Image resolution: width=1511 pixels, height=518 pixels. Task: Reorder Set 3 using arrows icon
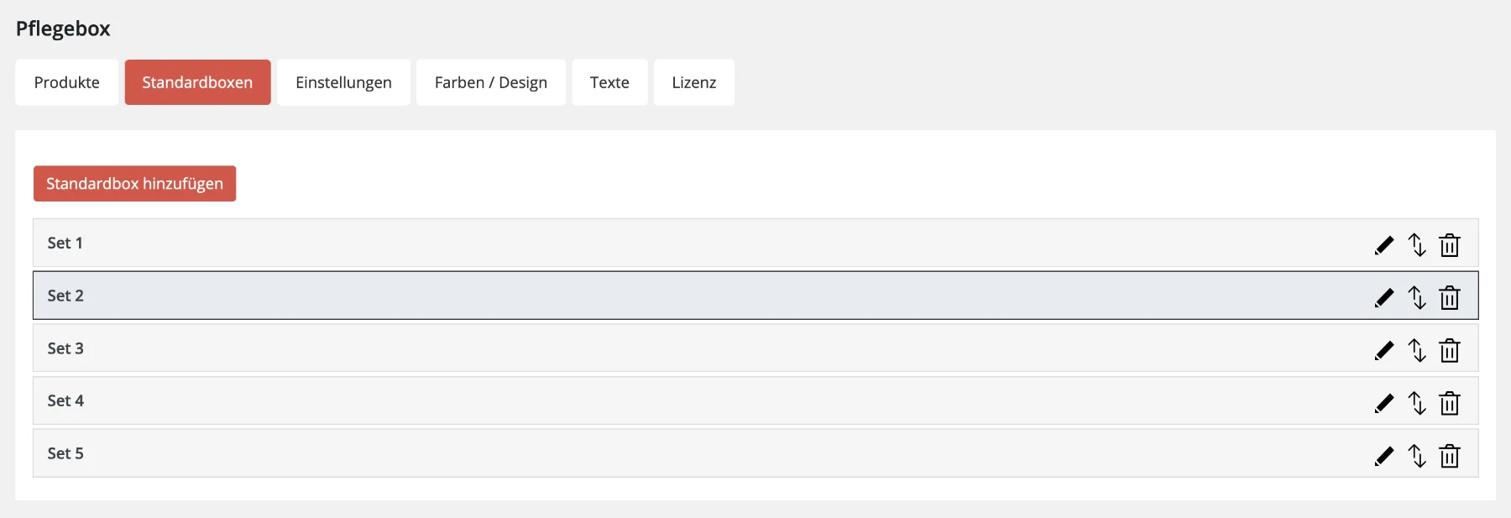pos(1417,350)
